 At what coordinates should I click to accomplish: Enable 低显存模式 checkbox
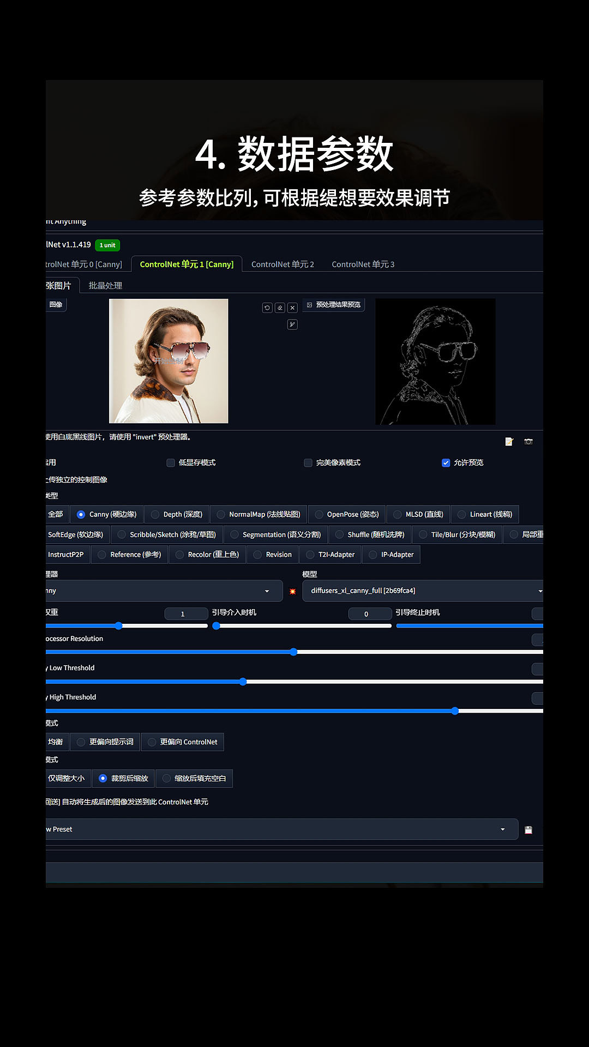(x=171, y=462)
